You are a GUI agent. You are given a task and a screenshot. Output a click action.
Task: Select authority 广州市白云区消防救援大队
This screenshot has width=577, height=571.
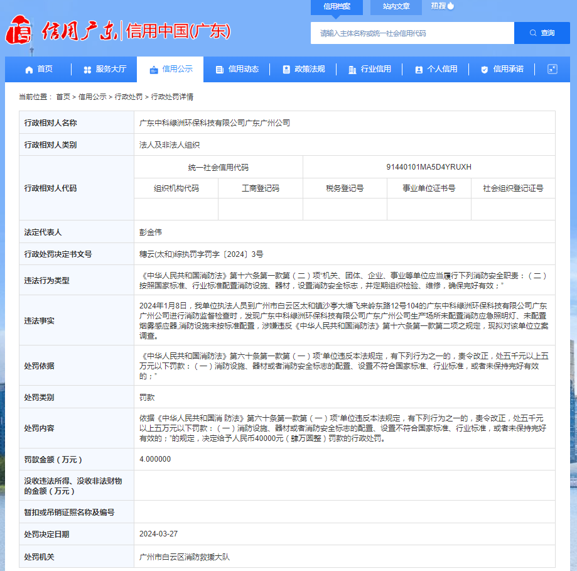[x=185, y=557]
